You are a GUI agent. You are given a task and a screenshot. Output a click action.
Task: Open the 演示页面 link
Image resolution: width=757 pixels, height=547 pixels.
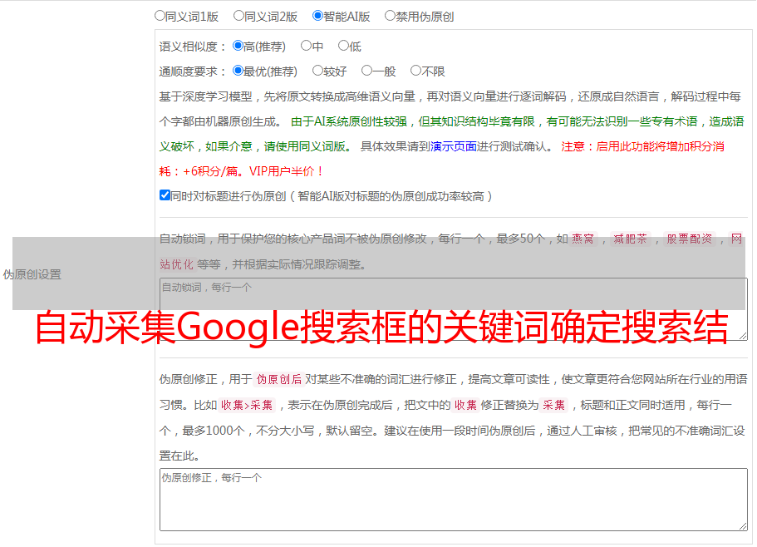click(x=454, y=146)
